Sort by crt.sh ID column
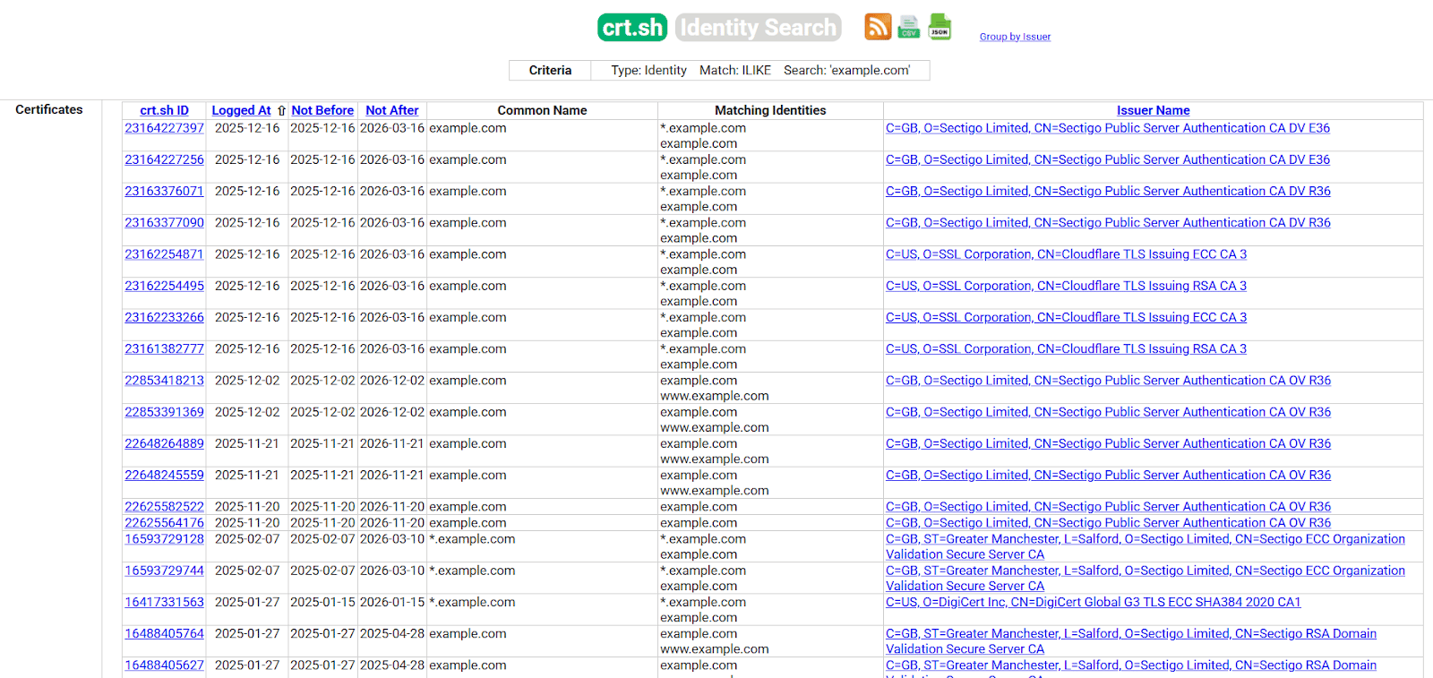 click(x=164, y=110)
